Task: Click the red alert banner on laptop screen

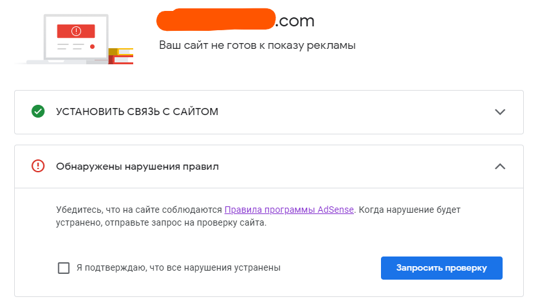Action: [x=76, y=32]
